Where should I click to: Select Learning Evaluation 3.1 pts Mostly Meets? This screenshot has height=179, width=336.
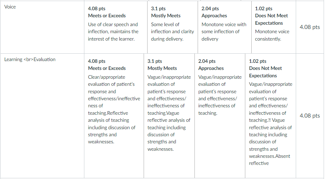point(169,116)
